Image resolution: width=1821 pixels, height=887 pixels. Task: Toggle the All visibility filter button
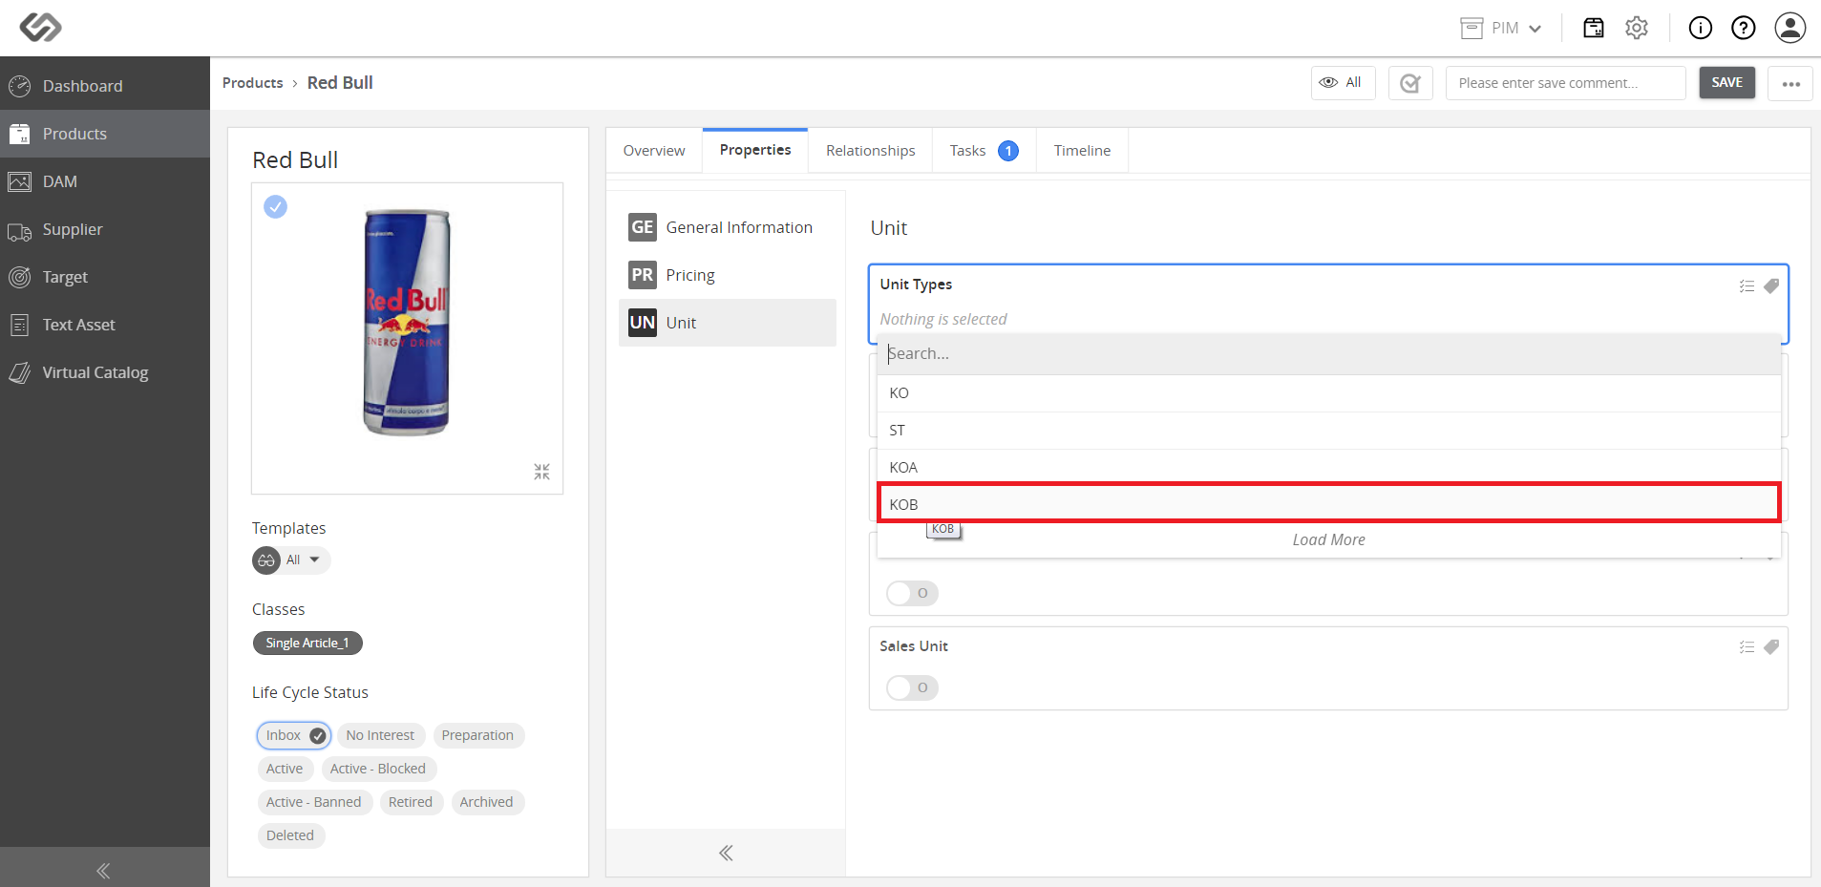pos(1343,83)
